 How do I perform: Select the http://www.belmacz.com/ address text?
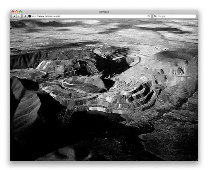click(46, 16)
